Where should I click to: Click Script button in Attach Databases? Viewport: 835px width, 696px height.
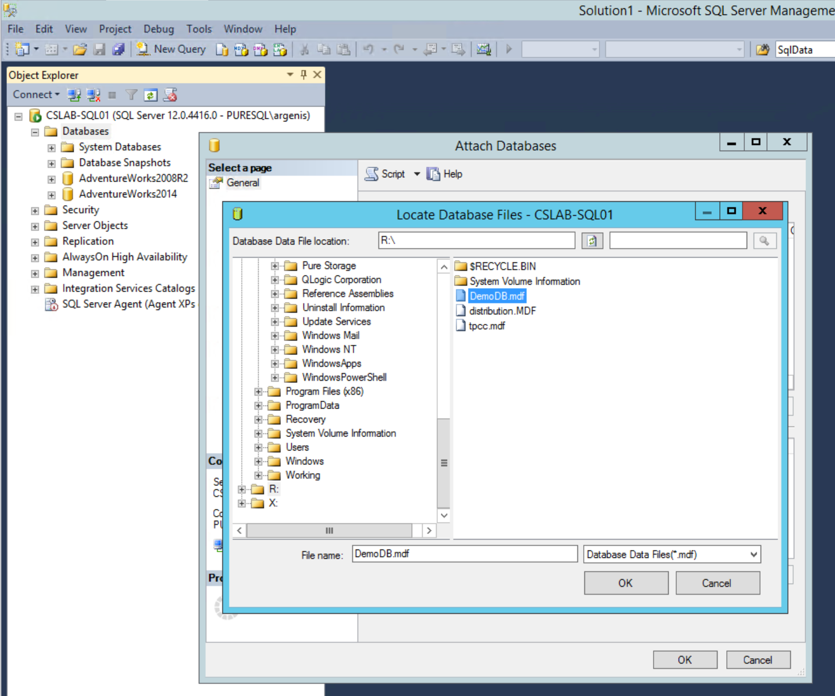[385, 174]
